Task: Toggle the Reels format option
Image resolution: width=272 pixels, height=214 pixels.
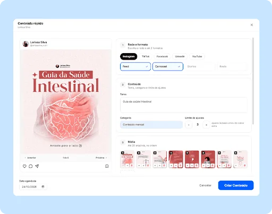Action: [232, 66]
